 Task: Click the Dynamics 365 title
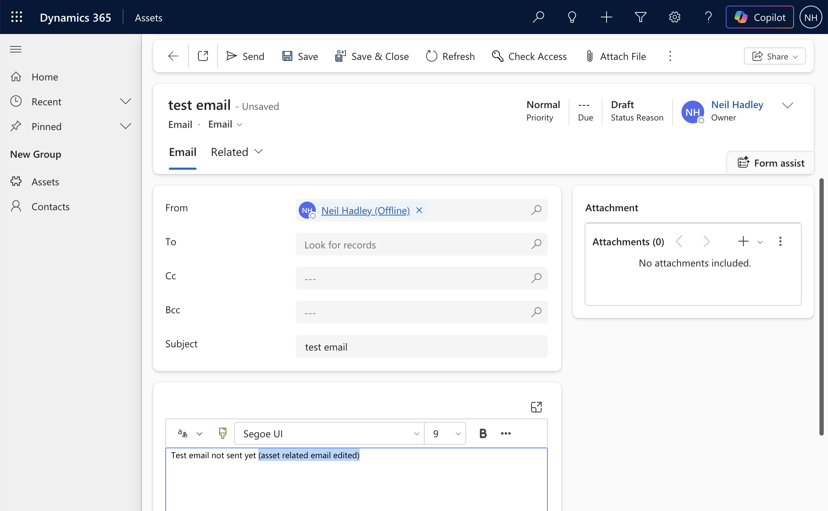[x=75, y=17]
